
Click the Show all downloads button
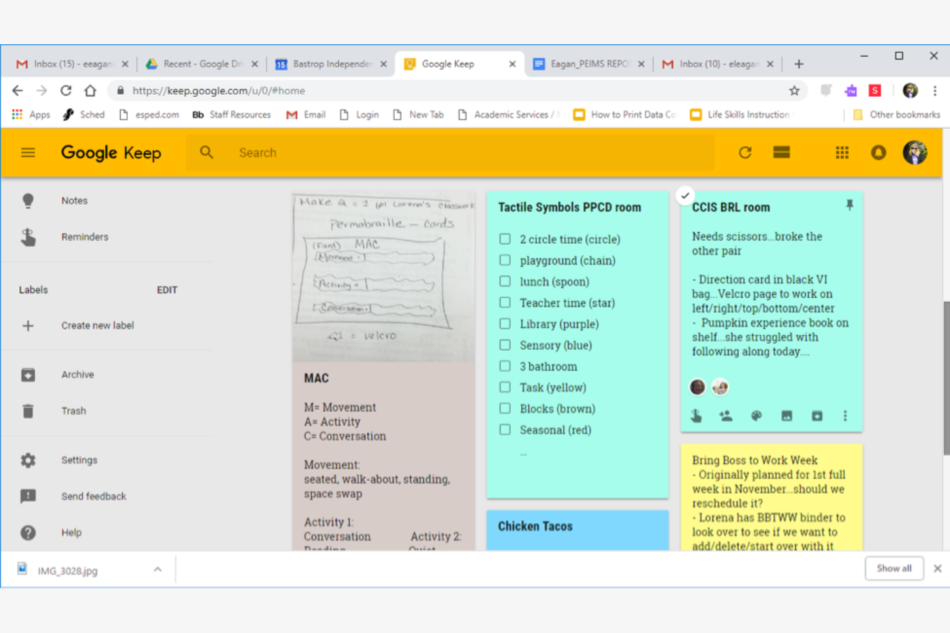point(894,568)
